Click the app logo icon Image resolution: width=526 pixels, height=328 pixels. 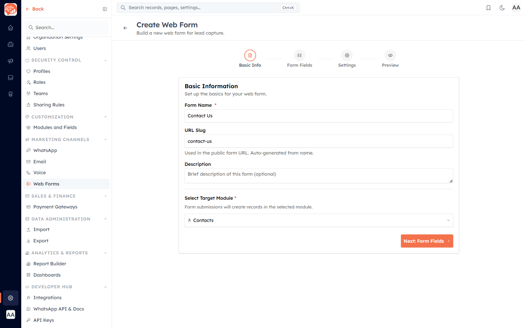pos(11,9)
